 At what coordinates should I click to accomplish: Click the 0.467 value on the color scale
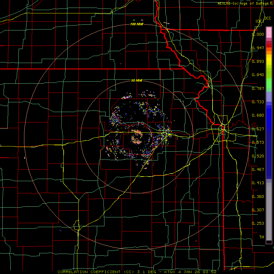point(258,170)
